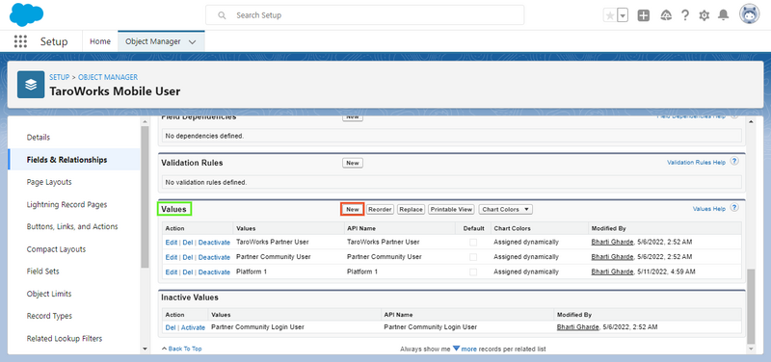Click the Salesforce cloud logo
Image resolution: width=771 pixels, height=362 pixels.
coord(27,14)
